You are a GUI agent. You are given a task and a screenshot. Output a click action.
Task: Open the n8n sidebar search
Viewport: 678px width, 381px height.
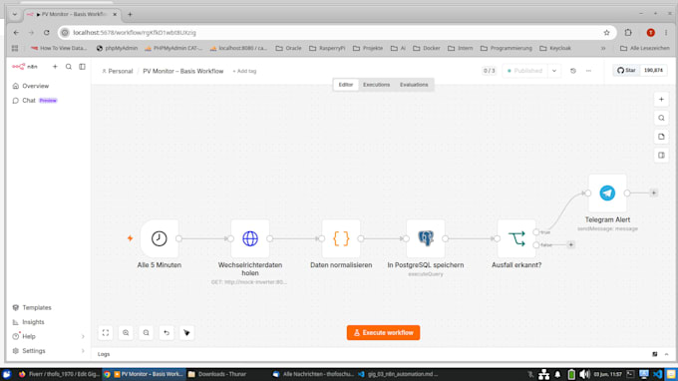69,67
